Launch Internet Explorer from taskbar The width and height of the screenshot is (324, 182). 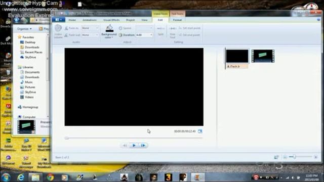(21, 177)
